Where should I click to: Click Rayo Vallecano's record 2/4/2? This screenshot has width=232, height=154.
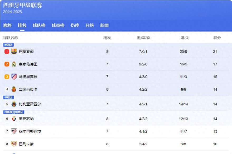coord(143,144)
